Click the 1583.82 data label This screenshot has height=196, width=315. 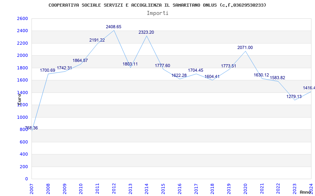click(278, 78)
